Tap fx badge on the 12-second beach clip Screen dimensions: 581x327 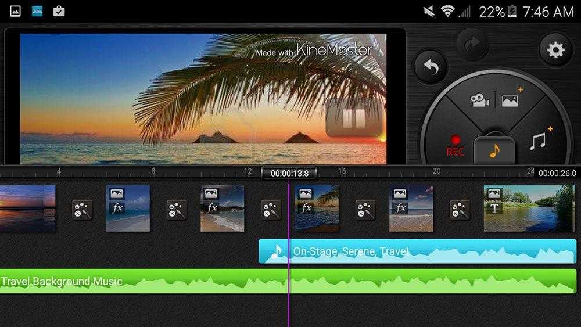click(x=212, y=208)
